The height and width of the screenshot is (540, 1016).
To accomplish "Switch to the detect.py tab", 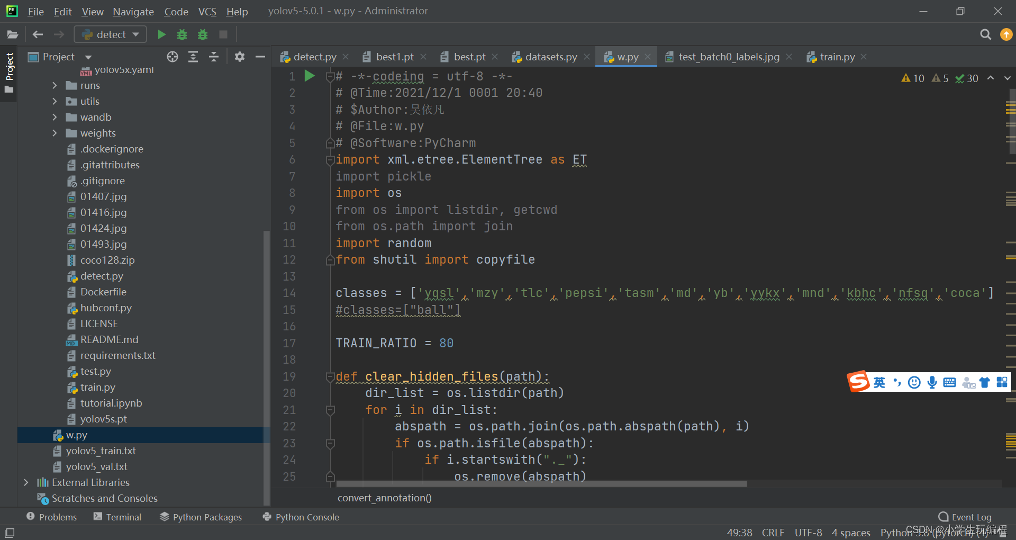I will [x=314, y=57].
